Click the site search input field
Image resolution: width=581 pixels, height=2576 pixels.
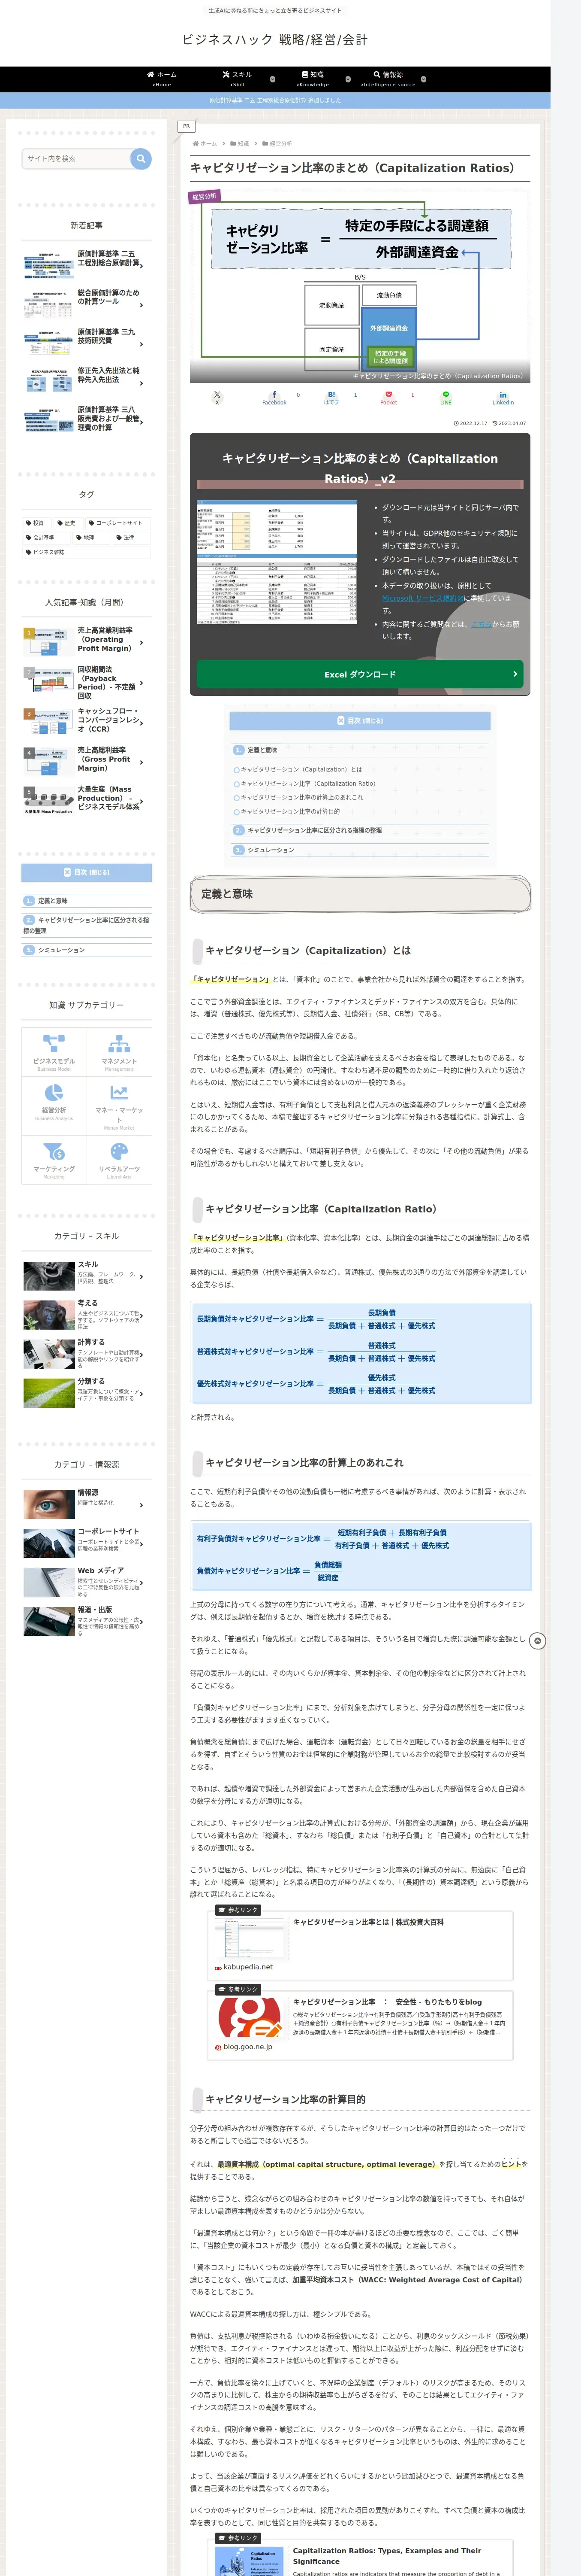tap(77, 158)
